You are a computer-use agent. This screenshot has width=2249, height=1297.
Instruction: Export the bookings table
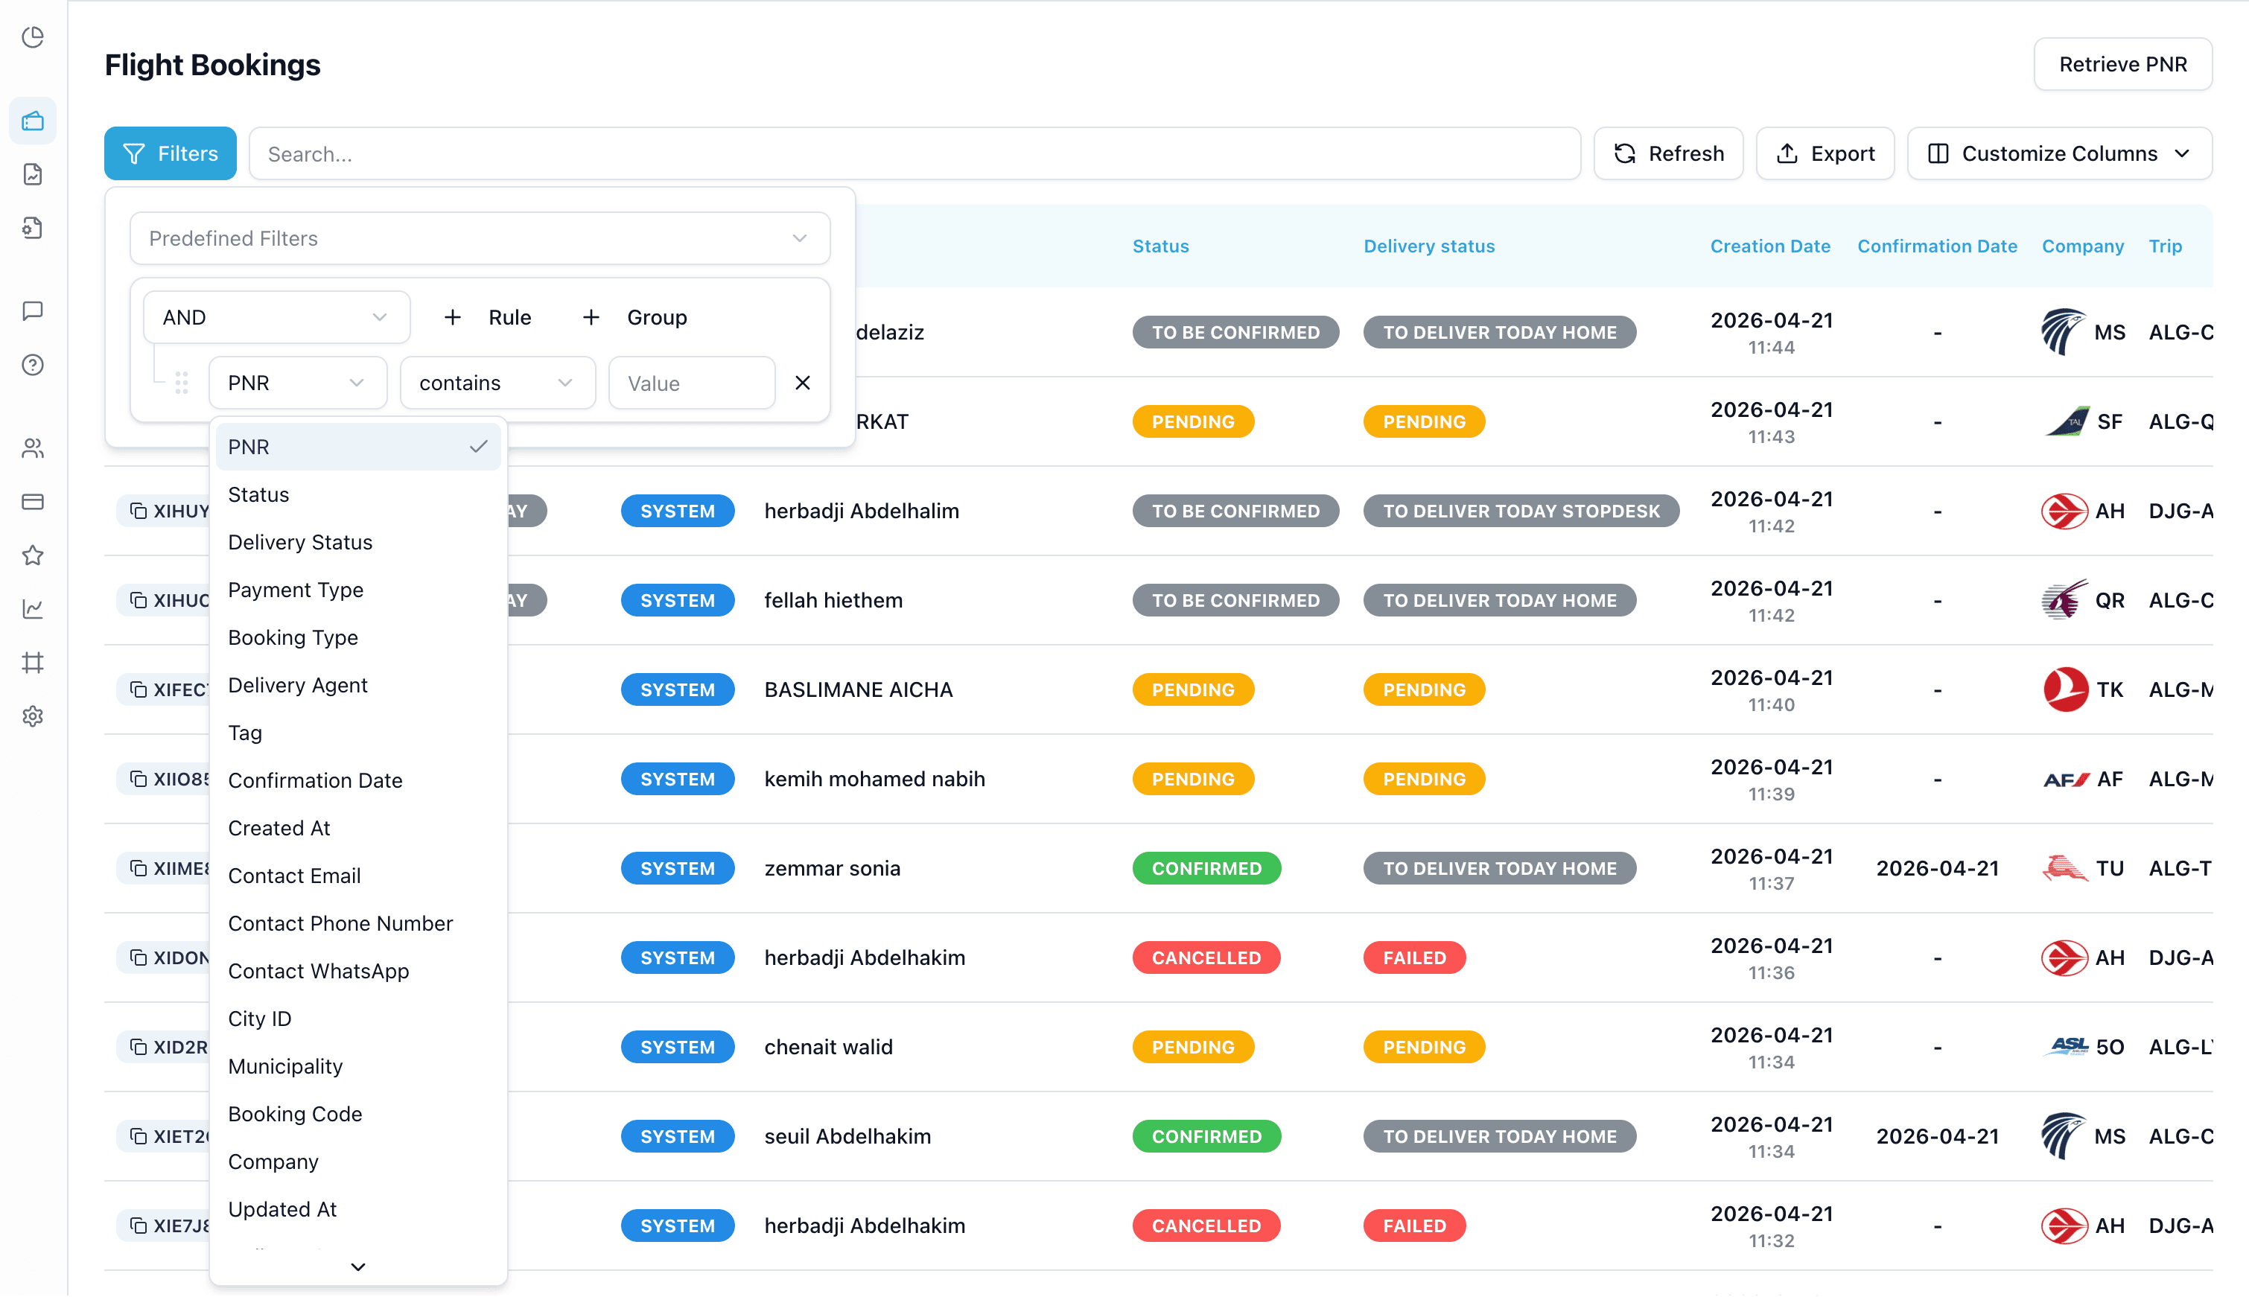coord(1825,154)
